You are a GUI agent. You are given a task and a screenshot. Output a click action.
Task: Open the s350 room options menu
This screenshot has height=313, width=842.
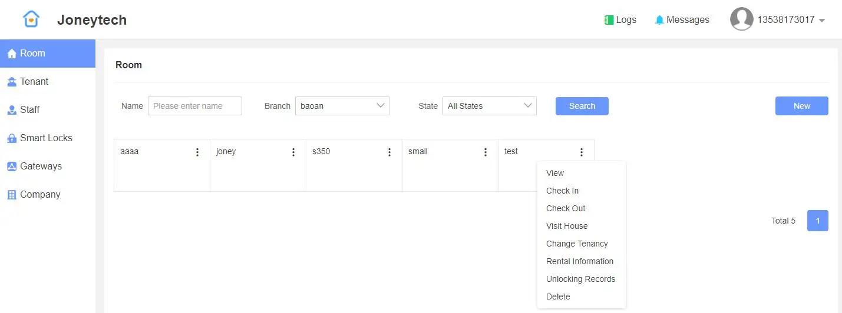pyautogui.click(x=389, y=152)
